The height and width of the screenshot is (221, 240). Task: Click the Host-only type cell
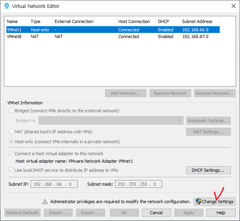(x=40, y=30)
